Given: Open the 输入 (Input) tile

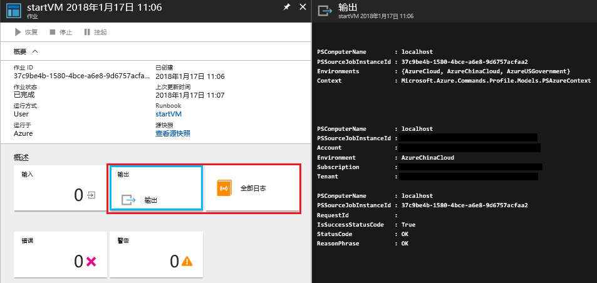Looking at the screenshot, I should (x=61, y=188).
